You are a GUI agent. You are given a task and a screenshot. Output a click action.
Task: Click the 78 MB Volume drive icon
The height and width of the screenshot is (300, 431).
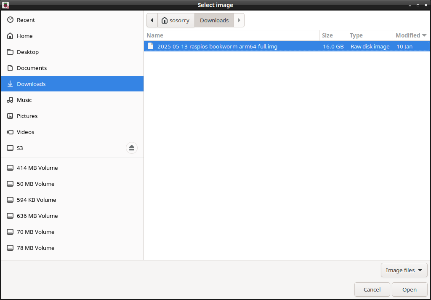click(10, 248)
